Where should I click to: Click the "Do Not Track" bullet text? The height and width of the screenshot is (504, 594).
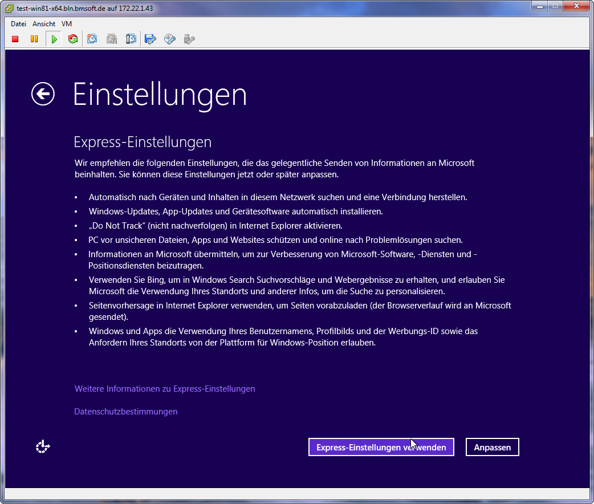coord(215,226)
